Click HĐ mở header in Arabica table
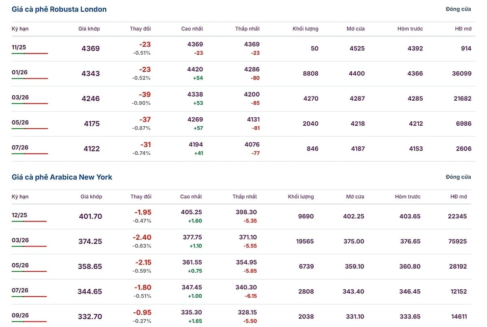This screenshot has width=487, height=327. [x=459, y=197]
